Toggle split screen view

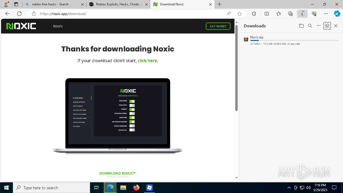coord(267,14)
